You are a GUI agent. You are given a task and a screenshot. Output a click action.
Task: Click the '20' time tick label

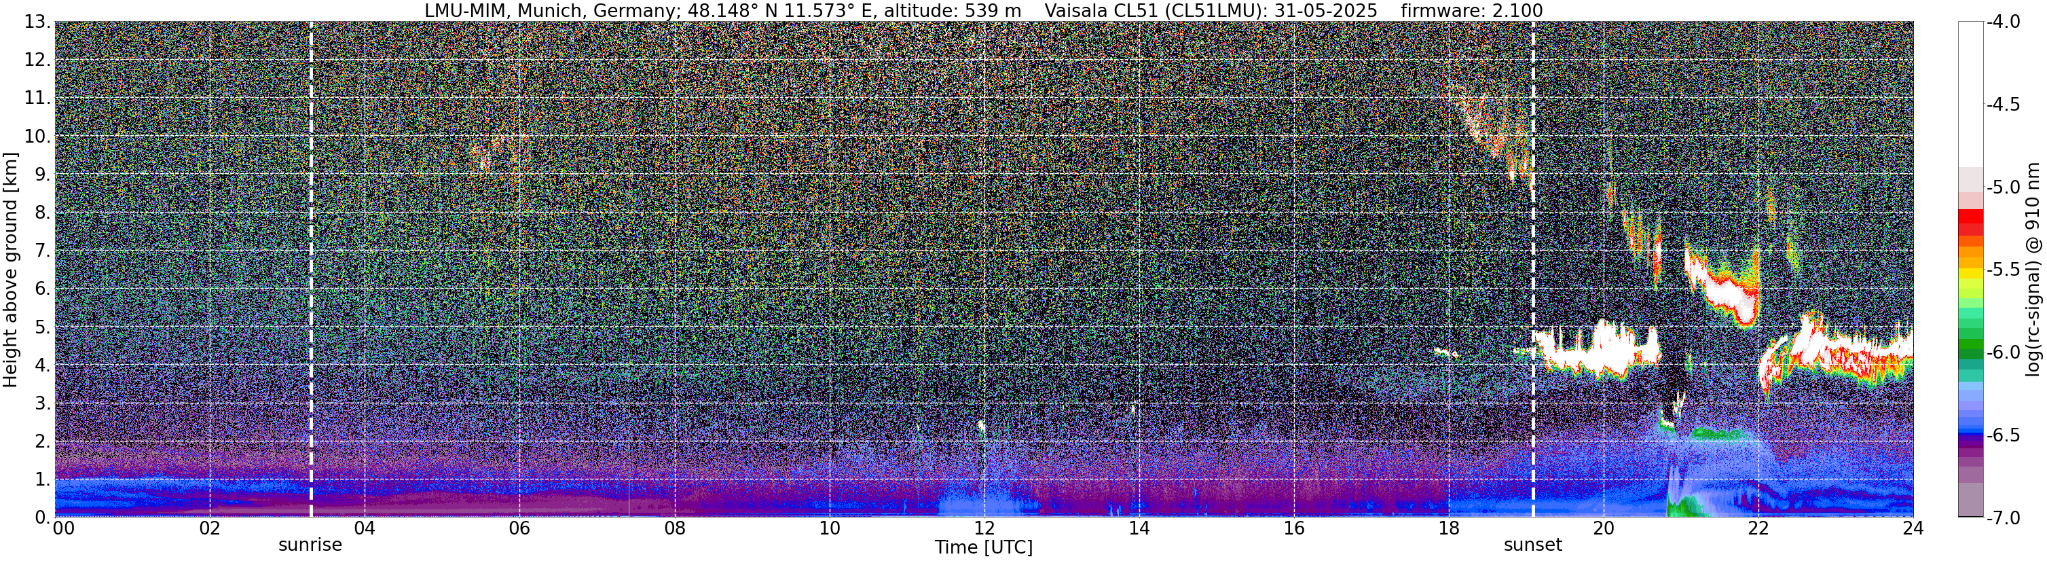click(1604, 528)
